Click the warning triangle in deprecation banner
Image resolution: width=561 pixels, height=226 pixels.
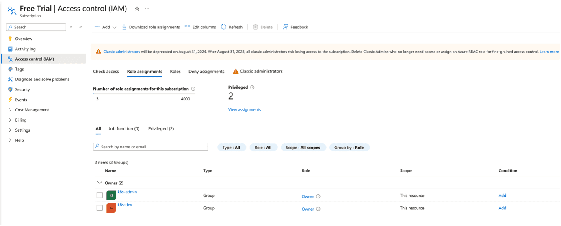[98, 52]
